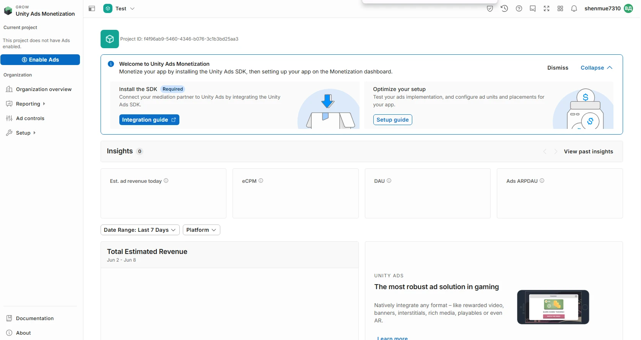Click the blue info icon in Welcome banner

click(x=111, y=64)
